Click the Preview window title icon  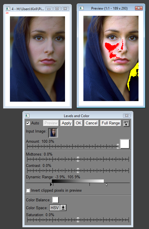point(81,8)
